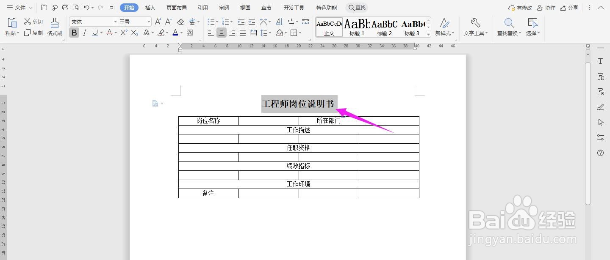Image resolution: width=610 pixels, height=260 pixels.
Task: Toggle Subscript X₂
Action: pos(135,33)
